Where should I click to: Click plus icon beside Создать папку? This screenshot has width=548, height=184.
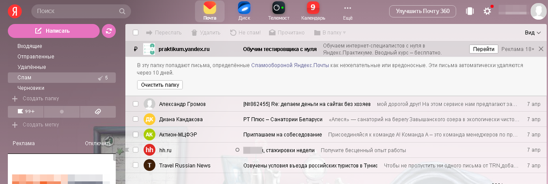(15, 99)
